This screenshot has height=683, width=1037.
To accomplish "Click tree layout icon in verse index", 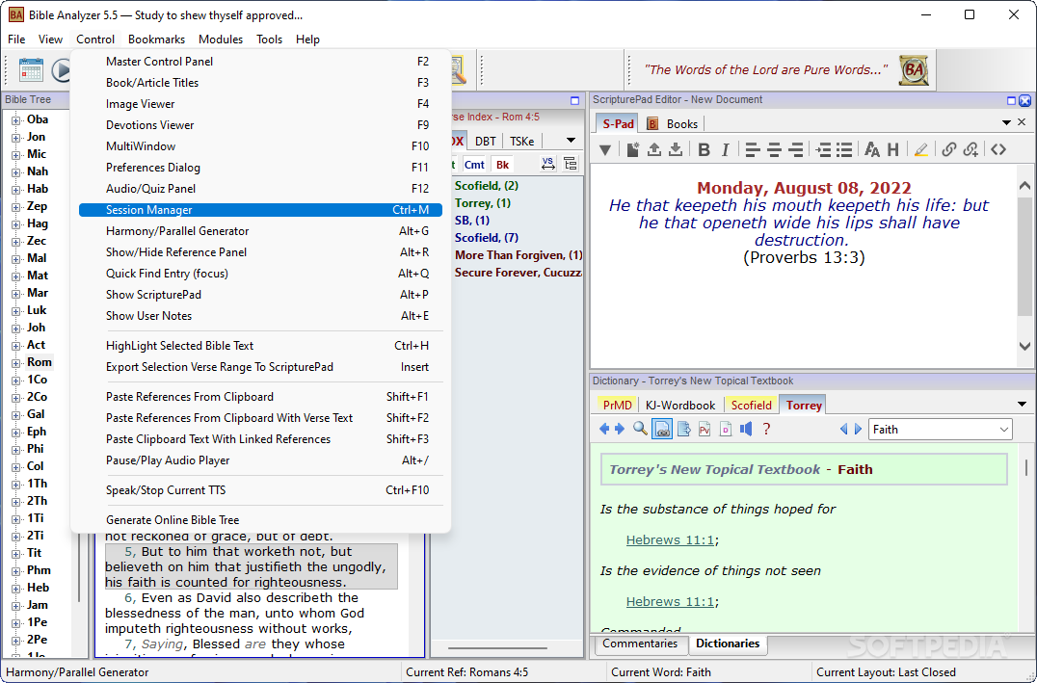I will [571, 164].
